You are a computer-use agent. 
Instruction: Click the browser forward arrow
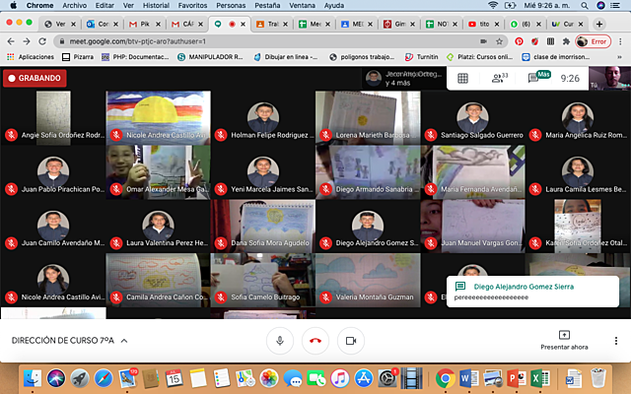[x=27, y=41]
